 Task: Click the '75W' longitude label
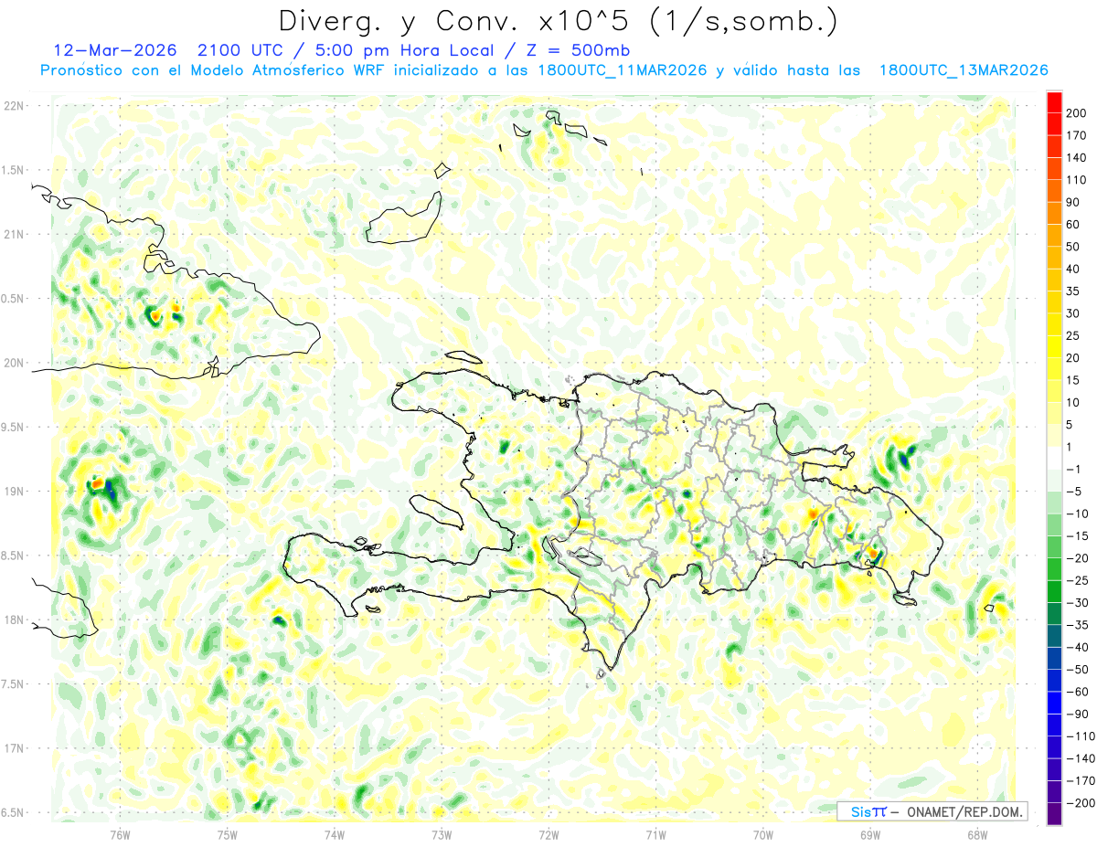[227, 834]
